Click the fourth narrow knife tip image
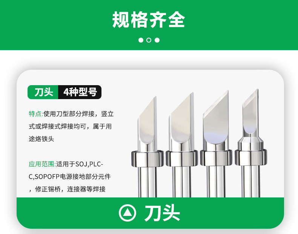 coord(251,143)
